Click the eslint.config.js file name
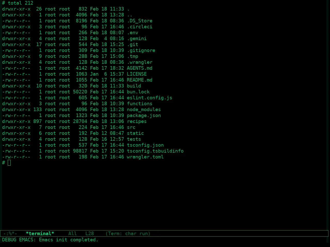The width and height of the screenshot is (330, 247). coord(149,98)
